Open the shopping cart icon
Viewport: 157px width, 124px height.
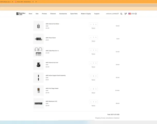click(x=125, y=14)
